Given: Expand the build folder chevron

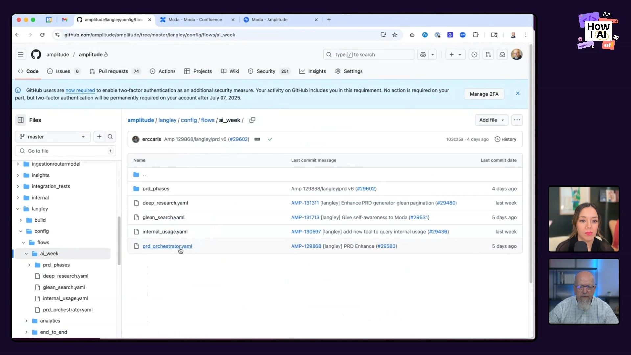Looking at the screenshot, I should point(21,220).
